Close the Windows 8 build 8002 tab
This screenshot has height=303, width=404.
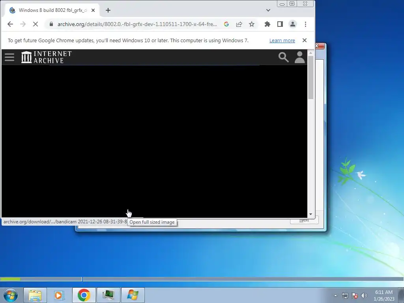click(93, 10)
